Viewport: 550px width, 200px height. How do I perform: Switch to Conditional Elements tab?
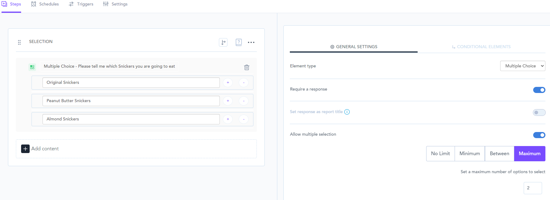(x=481, y=47)
